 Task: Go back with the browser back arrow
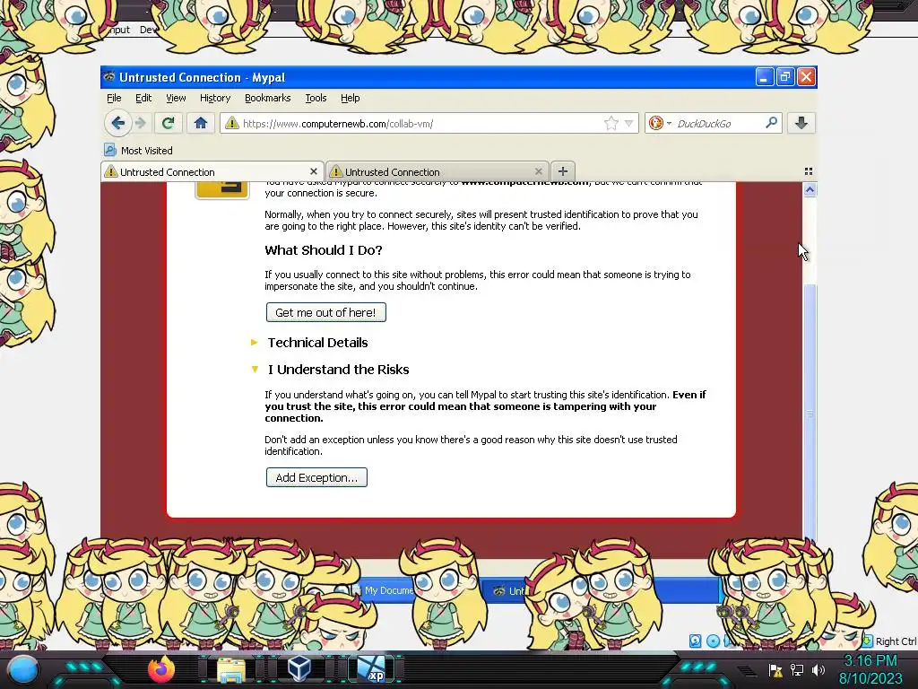click(117, 123)
